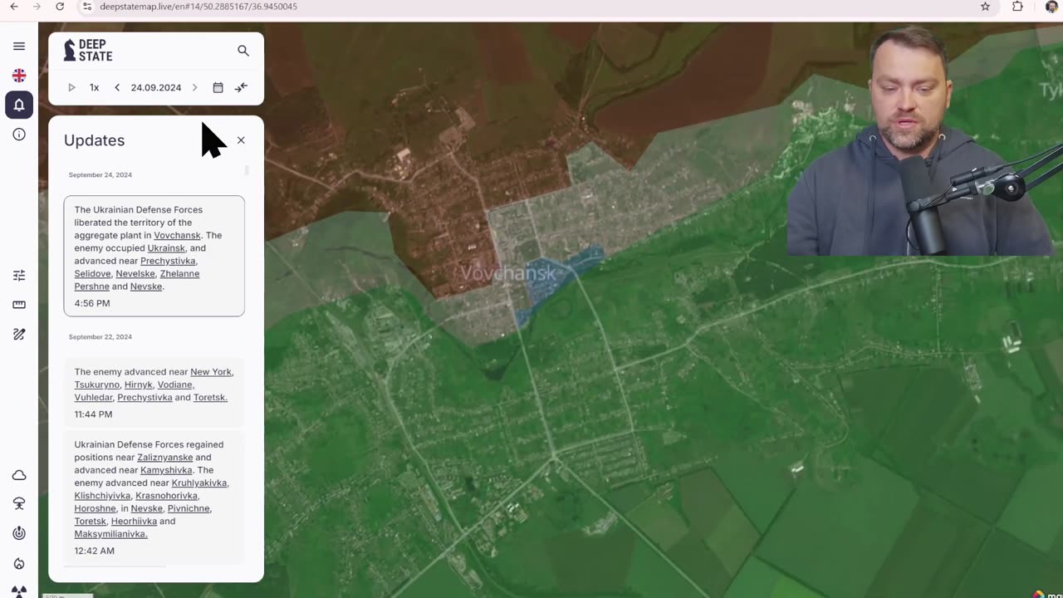Image resolution: width=1063 pixels, height=598 pixels.
Task: Open the Maksymilianivka link
Action: pyautogui.click(x=110, y=534)
